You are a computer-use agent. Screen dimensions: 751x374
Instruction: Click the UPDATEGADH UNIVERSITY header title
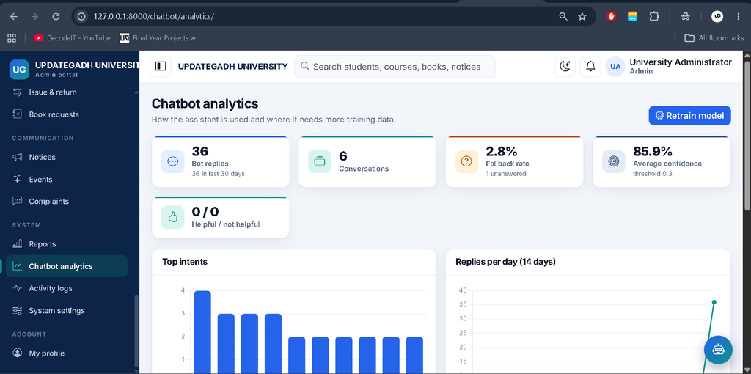coord(232,67)
